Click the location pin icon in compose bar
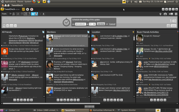The image size is (179, 112). [x=160, y=14]
